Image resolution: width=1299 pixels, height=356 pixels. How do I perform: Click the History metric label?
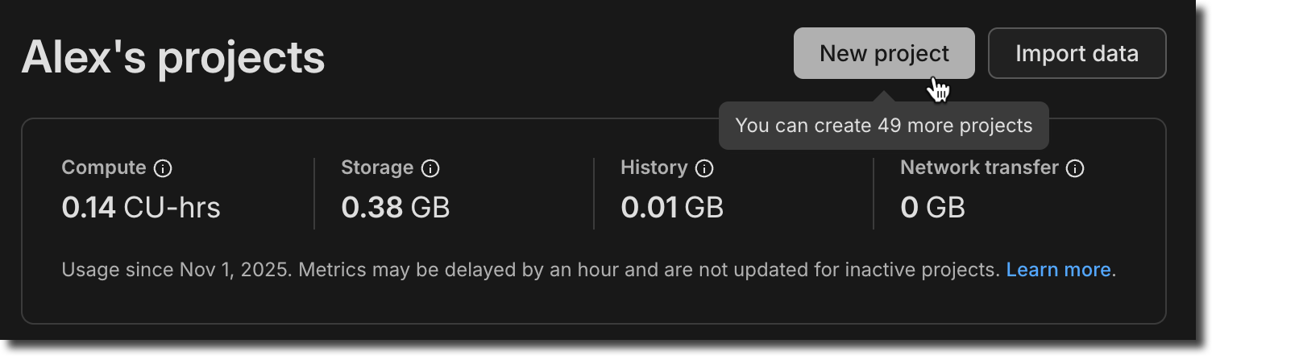coord(654,168)
